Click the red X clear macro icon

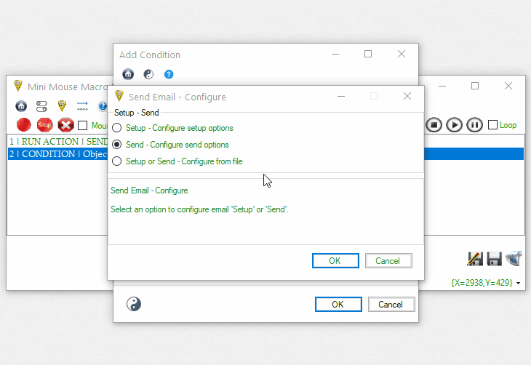65,125
